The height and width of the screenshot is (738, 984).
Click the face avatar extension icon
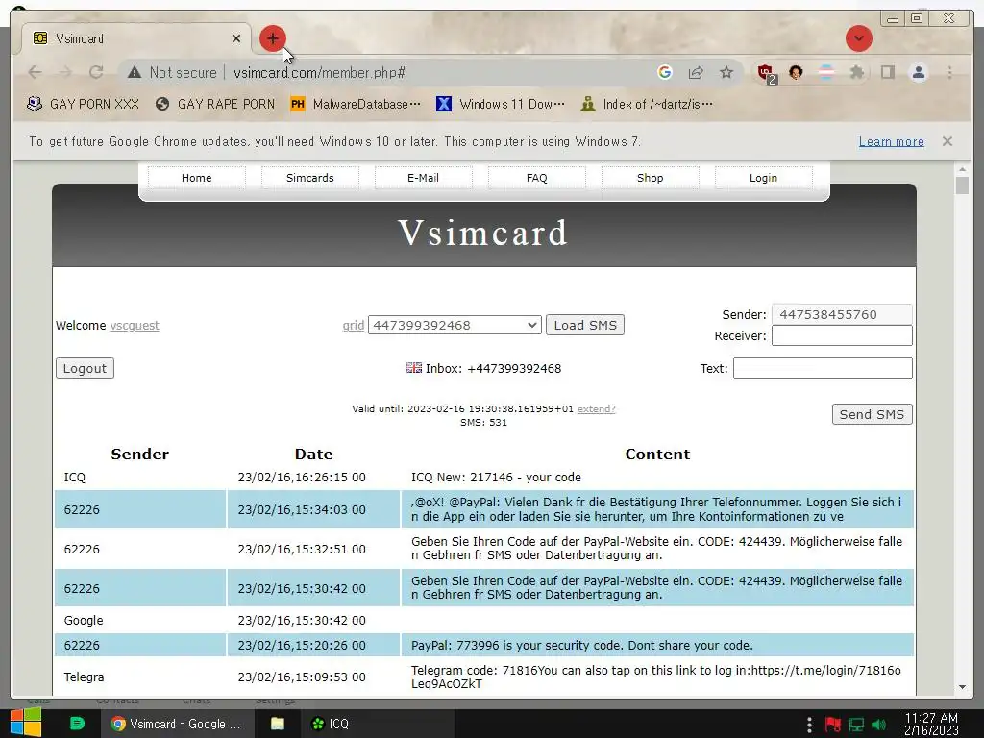pos(796,73)
